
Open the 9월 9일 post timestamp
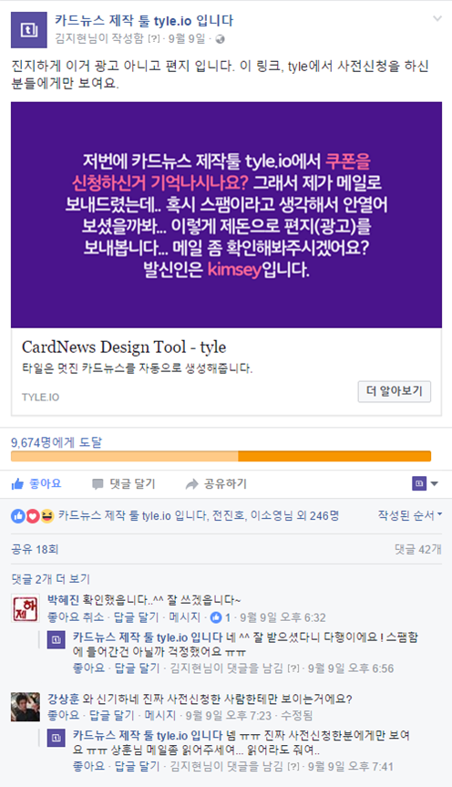pos(187,38)
